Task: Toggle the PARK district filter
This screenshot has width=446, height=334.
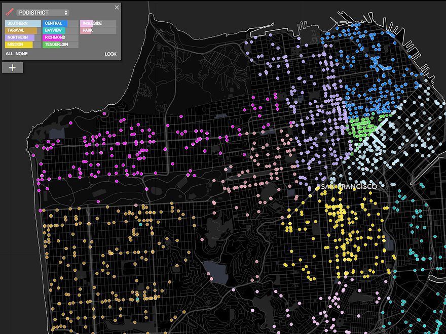Action: tap(98, 30)
